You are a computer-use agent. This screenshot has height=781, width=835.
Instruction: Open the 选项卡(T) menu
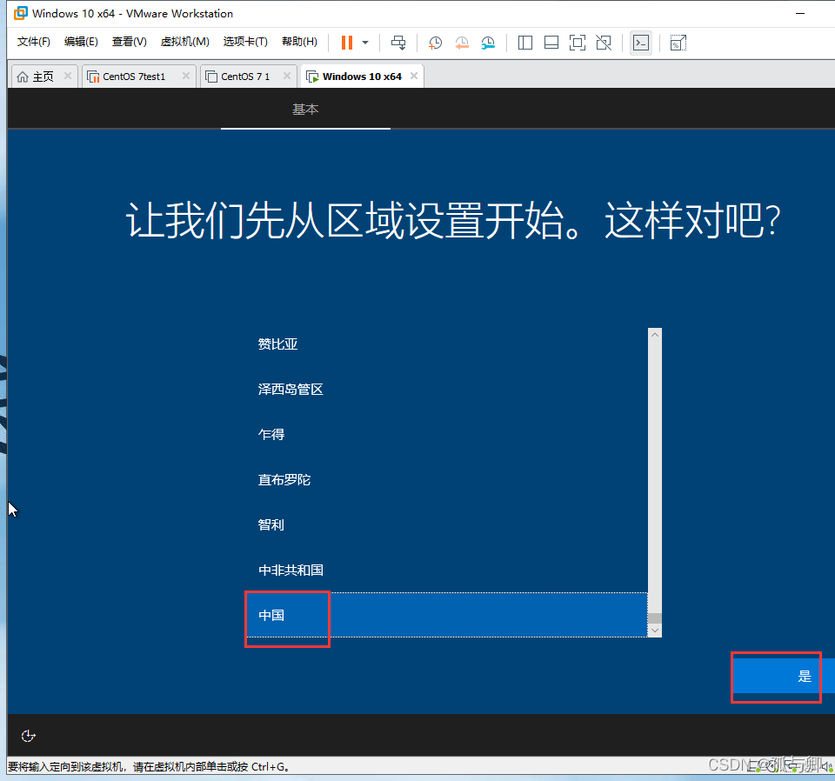coord(245,42)
